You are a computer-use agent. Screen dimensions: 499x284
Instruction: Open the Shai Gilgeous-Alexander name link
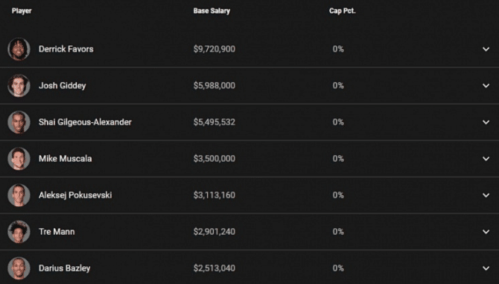tap(85, 122)
